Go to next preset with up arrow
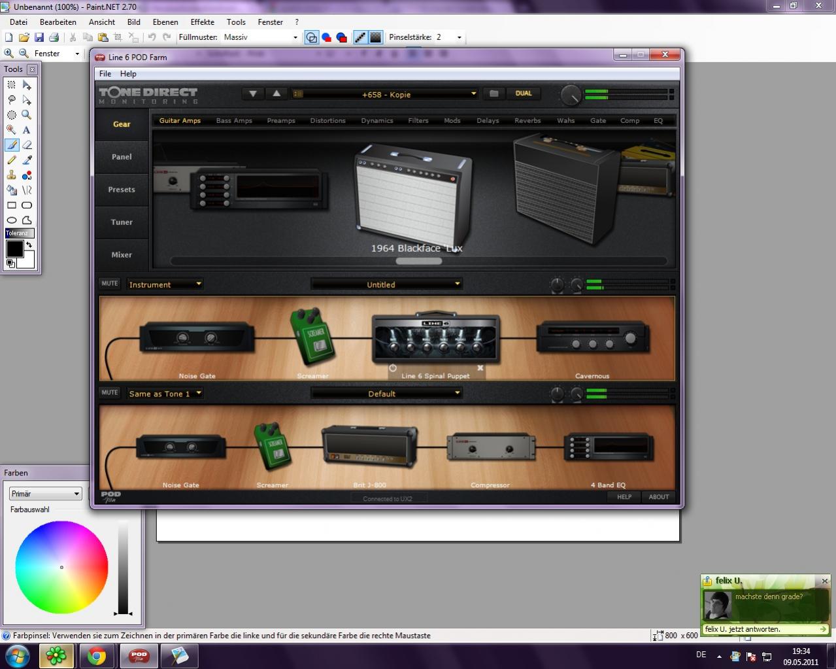Image resolution: width=836 pixels, height=669 pixels. [x=276, y=94]
